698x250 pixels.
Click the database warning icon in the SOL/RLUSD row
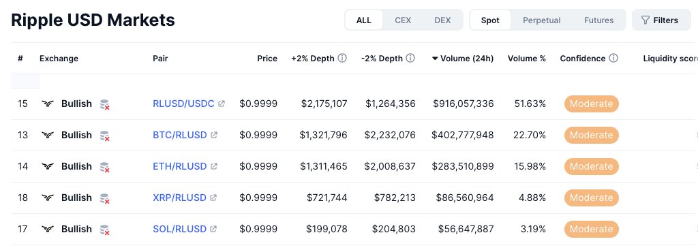104,230
